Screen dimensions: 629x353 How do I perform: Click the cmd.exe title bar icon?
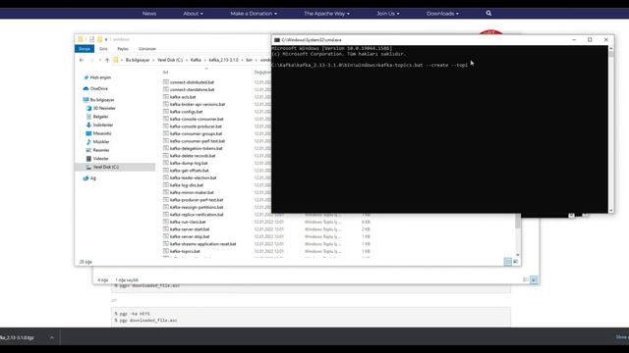[x=277, y=40]
